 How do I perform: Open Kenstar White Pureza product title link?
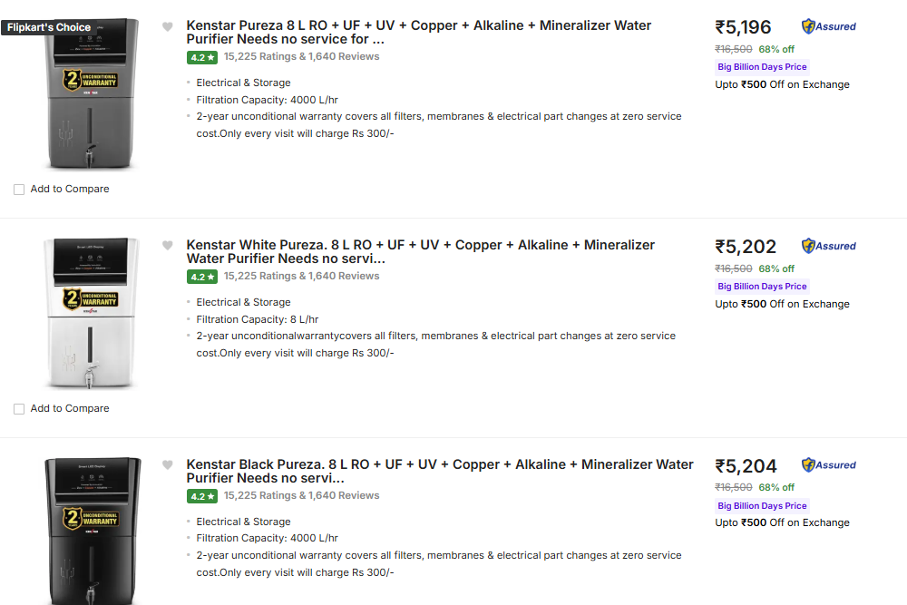pos(420,251)
